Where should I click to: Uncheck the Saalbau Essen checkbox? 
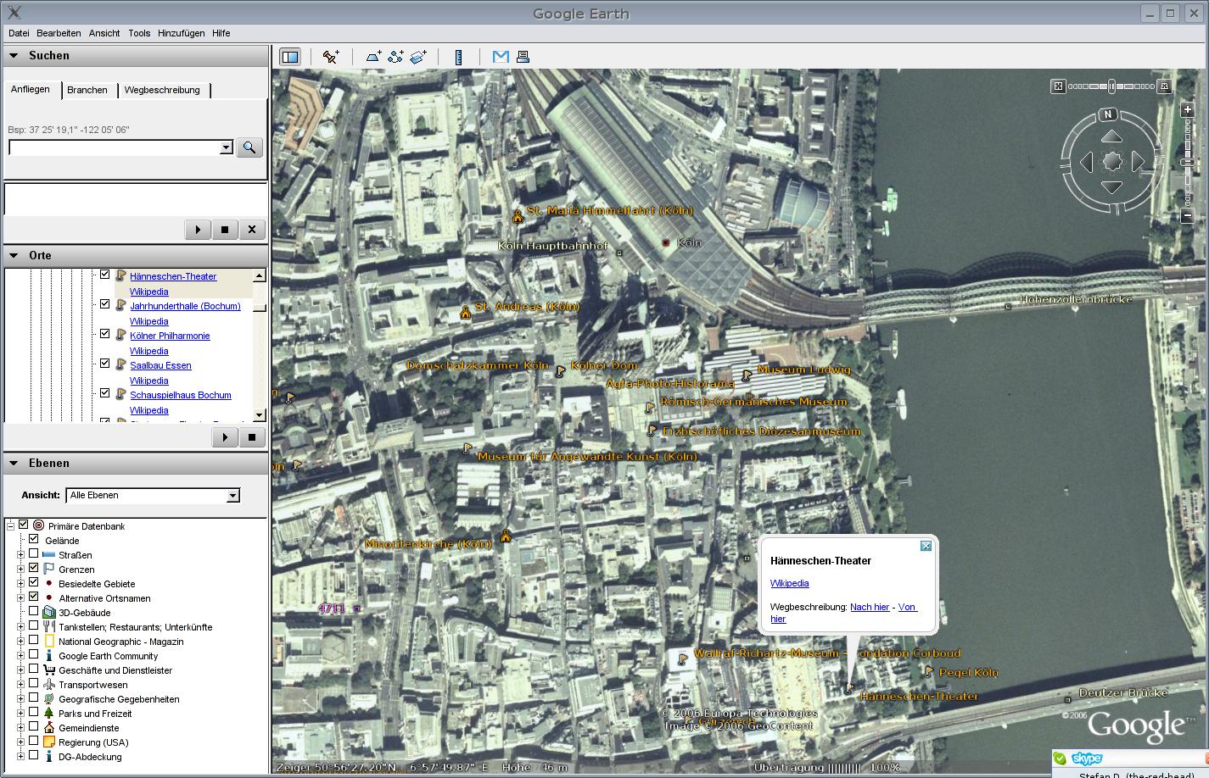pyautogui.click(x=105, y=364)
